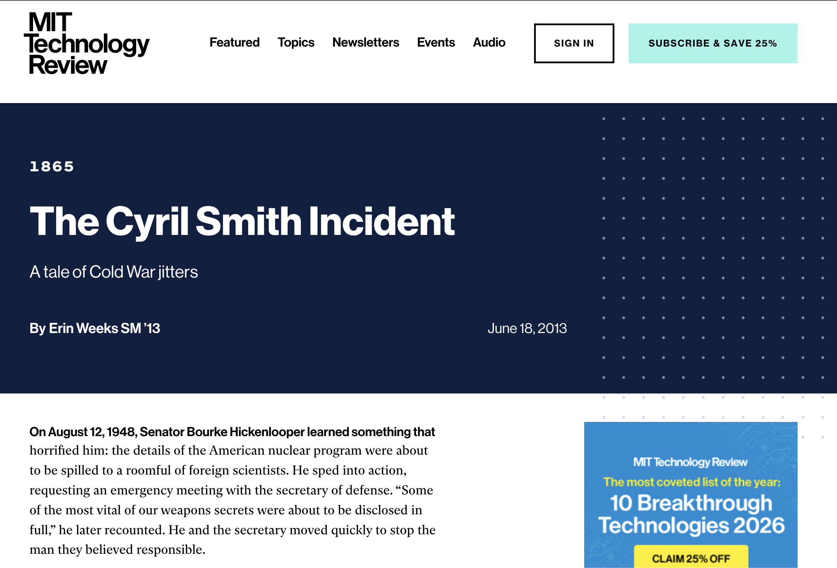Go to the Newsletters page
This screenshot has width=837, height=568.
[365, 42]
